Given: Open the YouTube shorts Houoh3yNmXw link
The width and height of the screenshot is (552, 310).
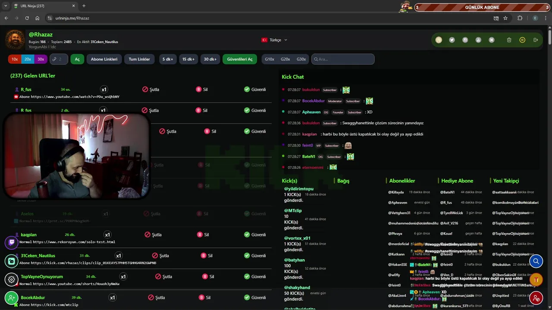Looking at the screenshot, I should coord(75,284).
